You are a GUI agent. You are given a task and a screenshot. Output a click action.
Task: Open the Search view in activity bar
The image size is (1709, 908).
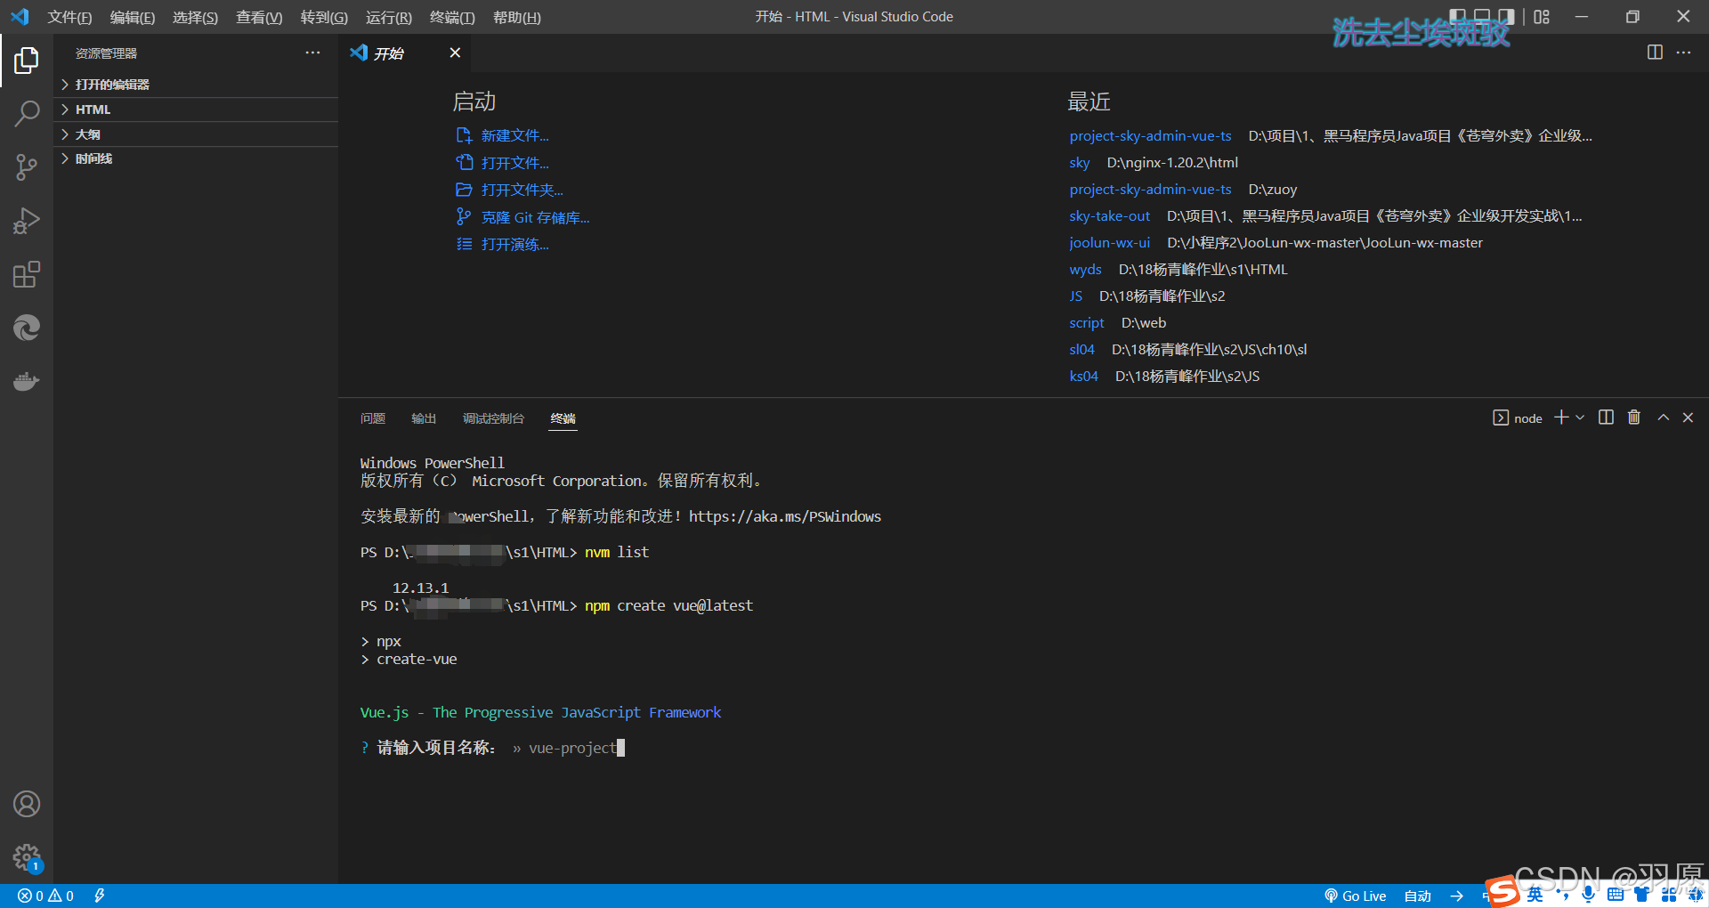(27, 114)
